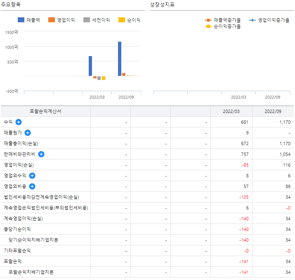
Task: Click the 매출총이익 value 672
Action: (245, 144)
